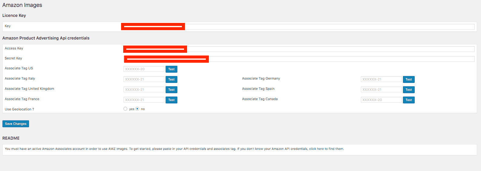Test the United Kingdom associate tag
This screenshot has height=171, width=481.
click(x=171, y=90)
